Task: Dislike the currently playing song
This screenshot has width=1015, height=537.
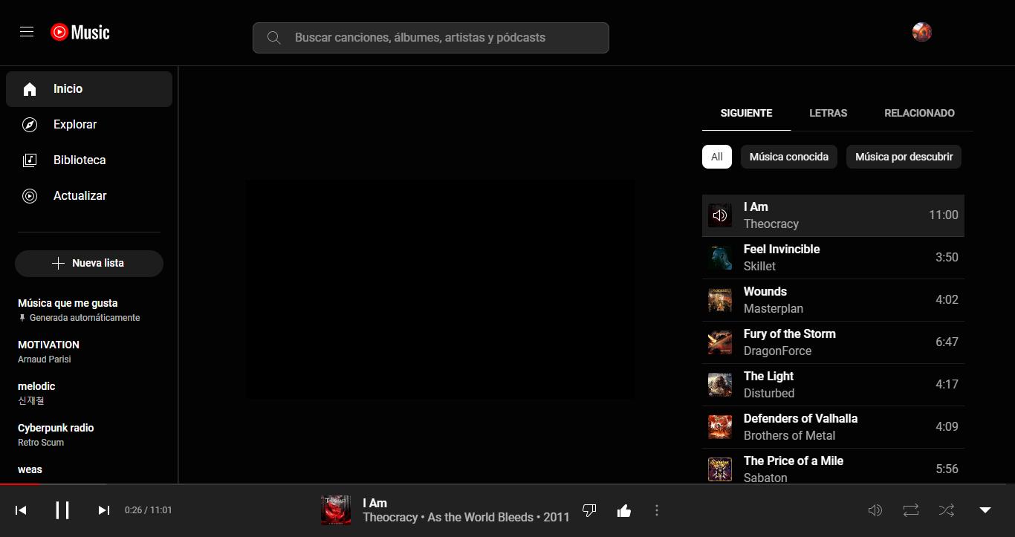Action: point(589,510)
